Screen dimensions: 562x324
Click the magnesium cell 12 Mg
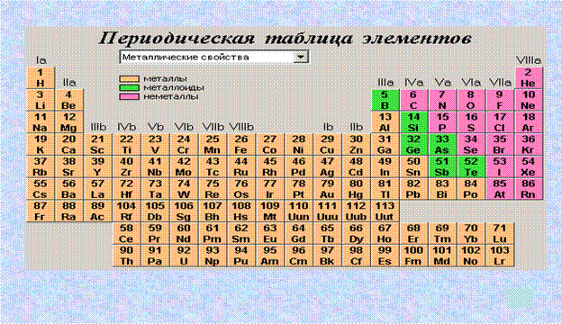tap(69, 122)
